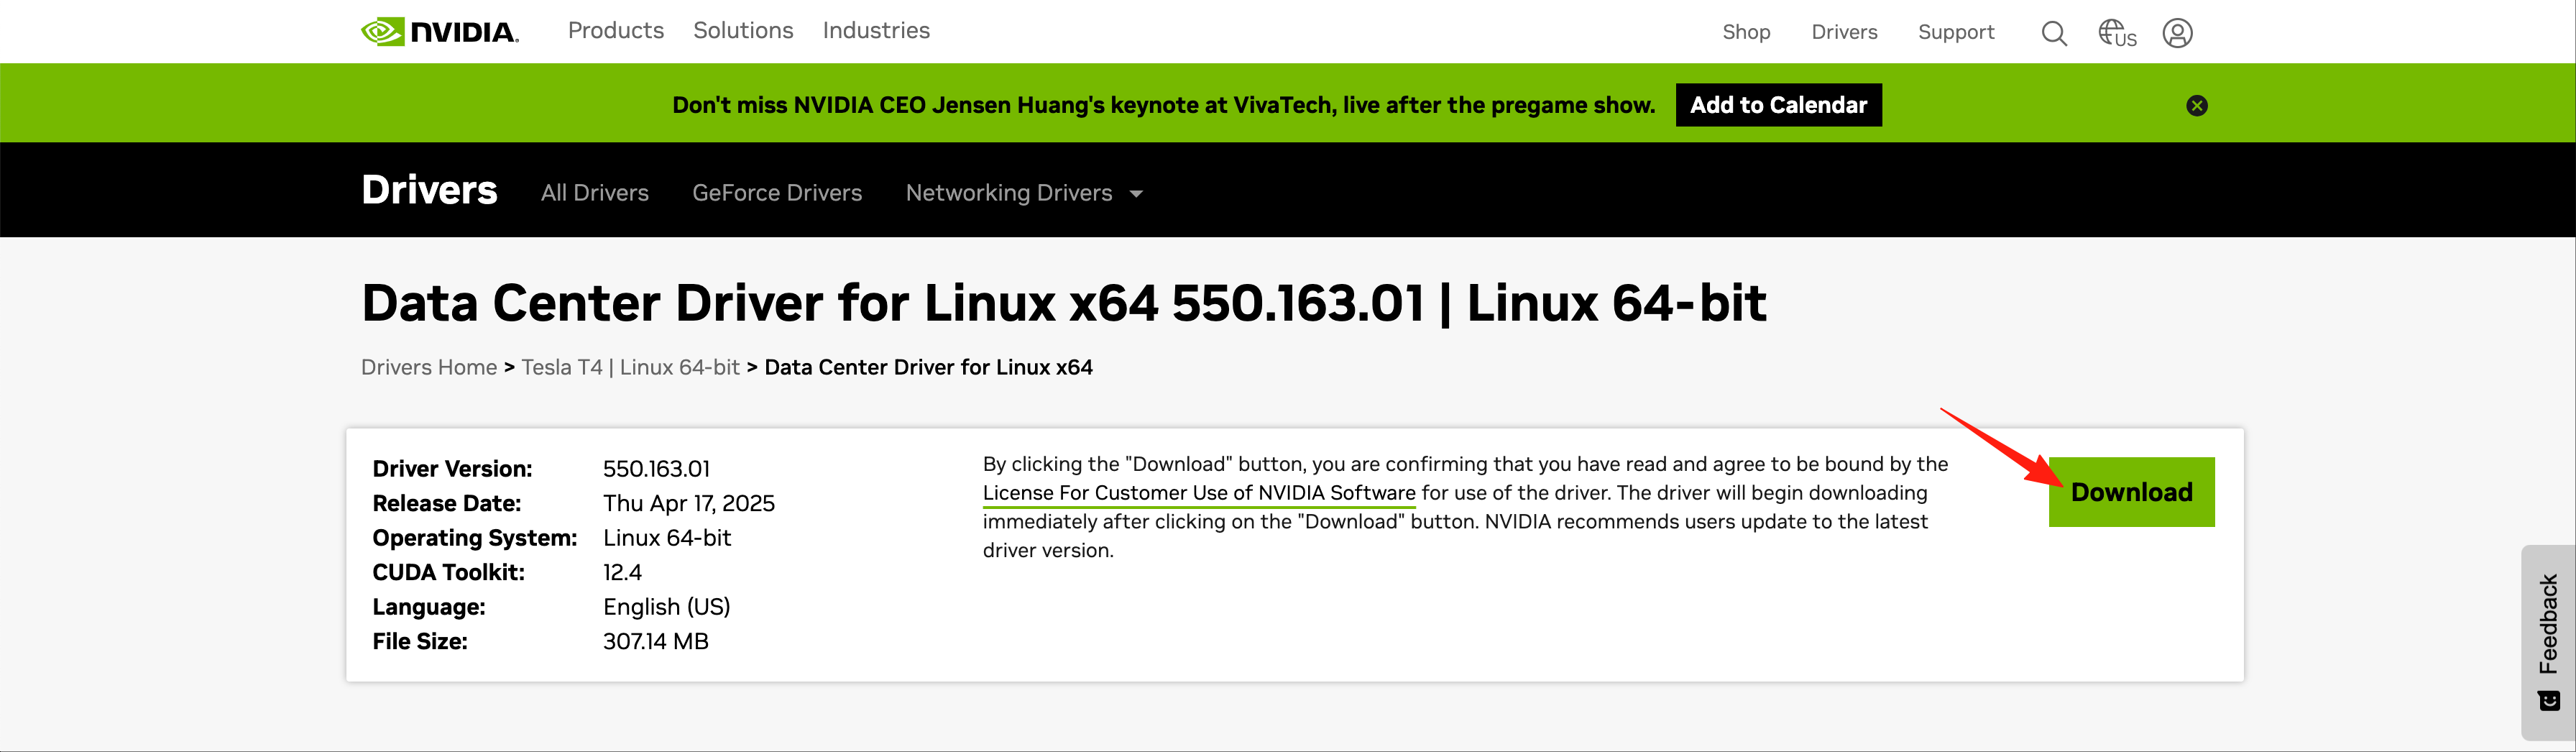The image size is (2576, 752).
Task: Open the Support link
Action: [x=1956, y=33]
